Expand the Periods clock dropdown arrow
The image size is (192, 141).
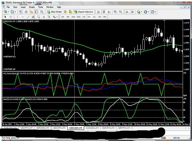pyautogui.click(x=148, y=12)
